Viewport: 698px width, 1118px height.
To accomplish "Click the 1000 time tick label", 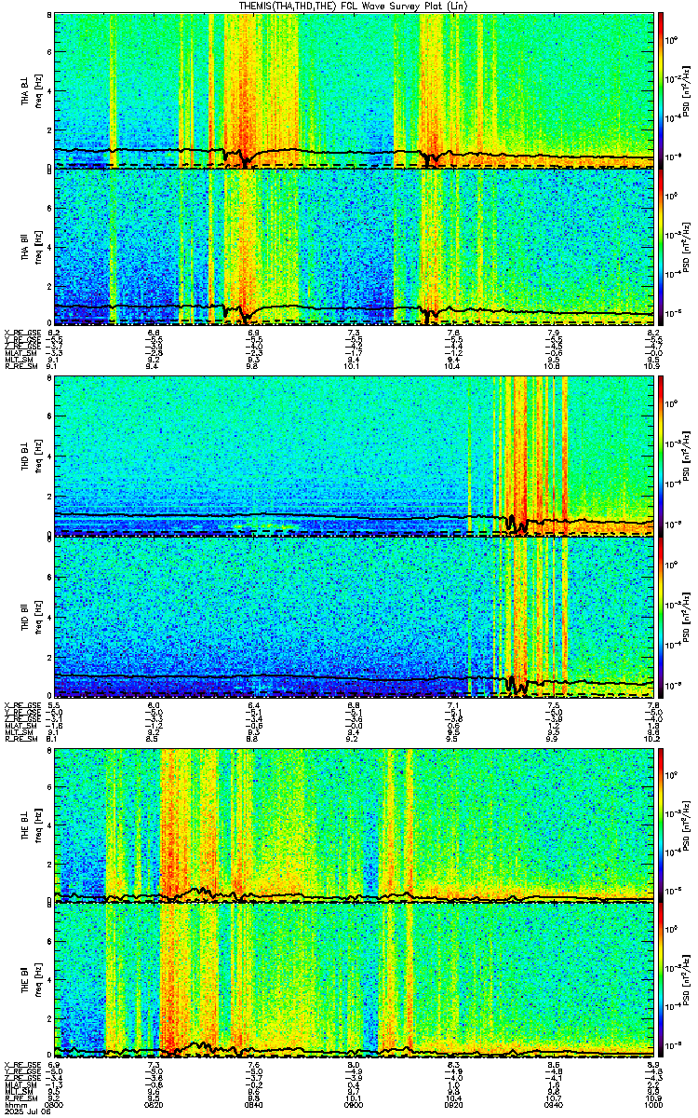I will tap(651, 1105).
